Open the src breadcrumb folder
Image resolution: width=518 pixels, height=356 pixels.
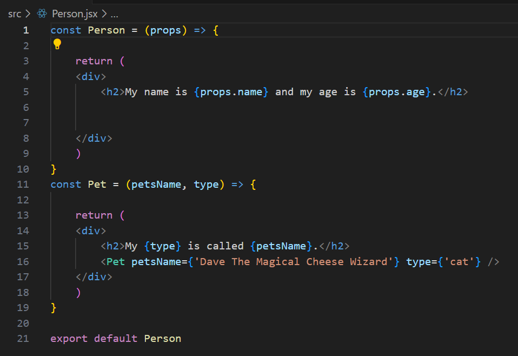(15, 14)
